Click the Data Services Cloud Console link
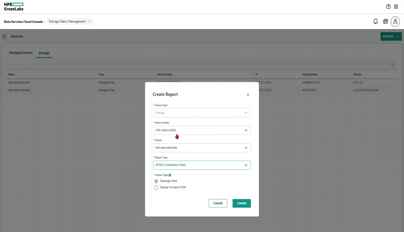 pos(23,22)
